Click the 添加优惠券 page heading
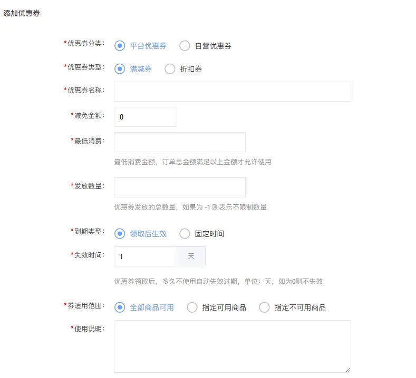Image resolution: width=416 pixels, height=378 pixels. [x=22, y=14]
